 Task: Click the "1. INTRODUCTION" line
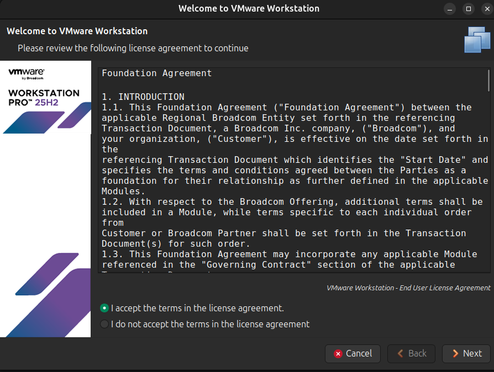click(143, 97)
